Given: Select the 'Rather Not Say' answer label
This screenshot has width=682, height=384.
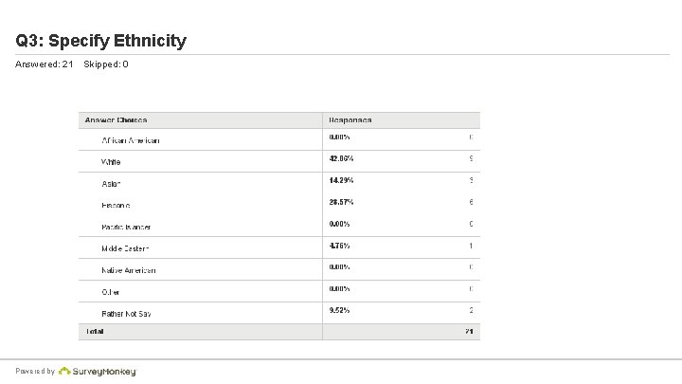Looking at the screenshot, I should (x=127, y=313).
